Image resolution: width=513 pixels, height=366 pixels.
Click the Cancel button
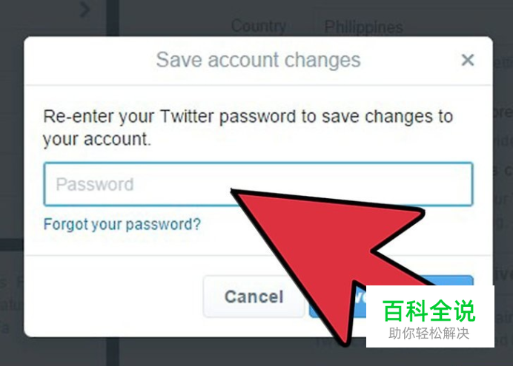254,296
